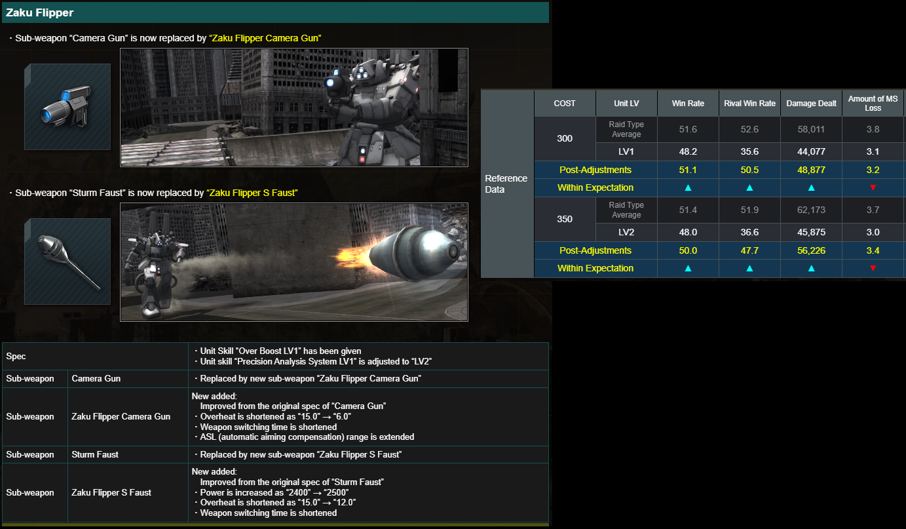The width and height of the screenshot is (906, 529).
Task: Click the 48.2 win rate value
Action: point(688,151)
